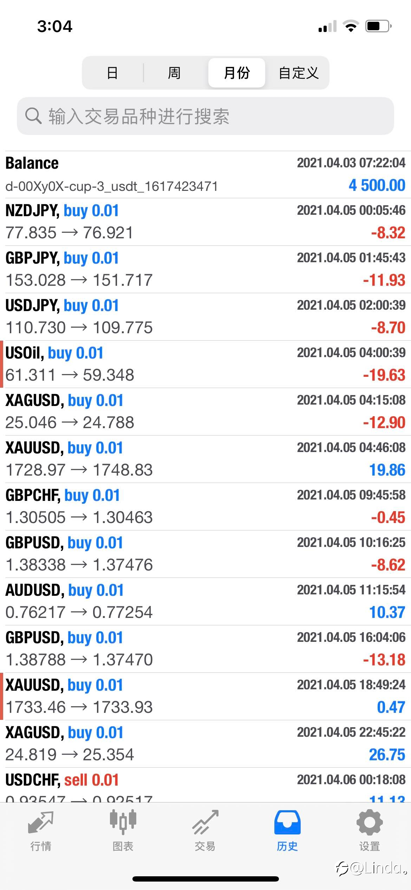Tap the battery status icon
Image resolution: width=411 pixels, height=890 pixels.
379,26
